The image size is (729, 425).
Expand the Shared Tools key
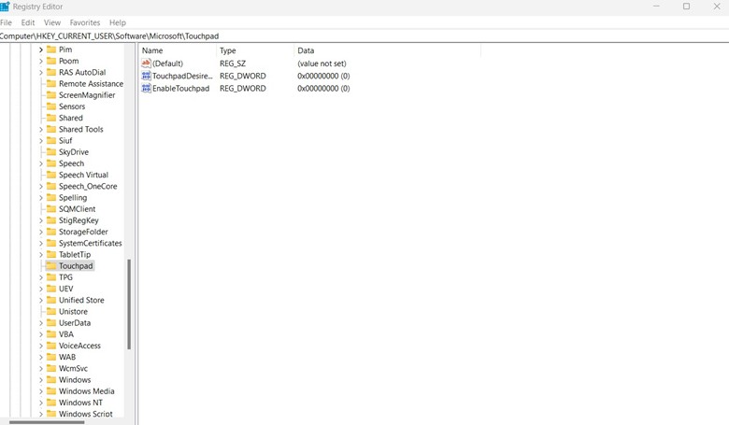pos(41,129)
